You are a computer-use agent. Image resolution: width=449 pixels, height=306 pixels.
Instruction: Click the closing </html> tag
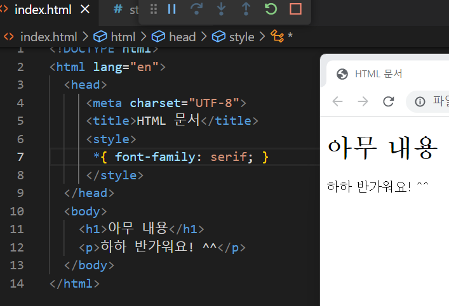click(x=74, y=283)
